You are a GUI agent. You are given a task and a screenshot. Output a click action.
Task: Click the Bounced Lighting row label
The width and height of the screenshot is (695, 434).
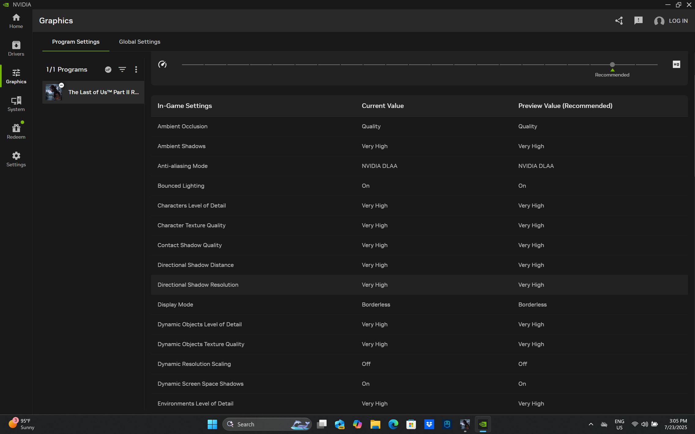pyautogui.click(x=181, y=186)
